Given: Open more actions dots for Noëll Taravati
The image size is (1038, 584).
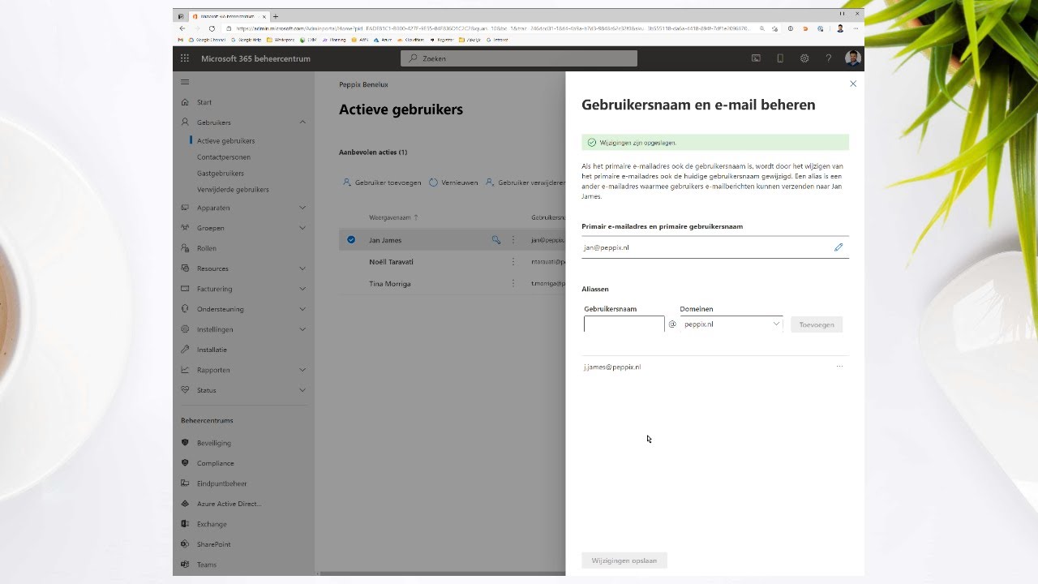Looking at the screenshot, I should pyautogui.click(x=513, y=262).
